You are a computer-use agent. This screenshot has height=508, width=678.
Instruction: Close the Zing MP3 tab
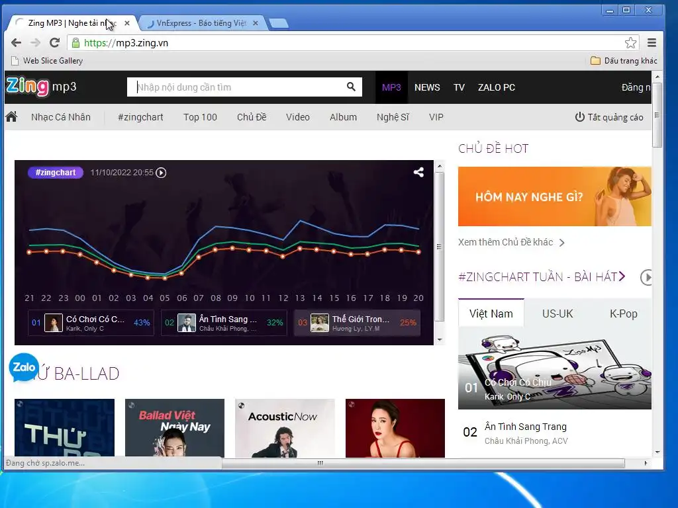coord(126,23)
